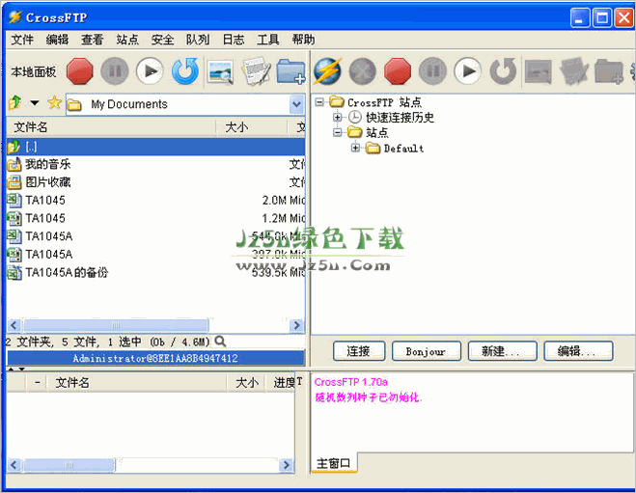
Task: Select the 1.2M TA1045 file
Action: 155,218
